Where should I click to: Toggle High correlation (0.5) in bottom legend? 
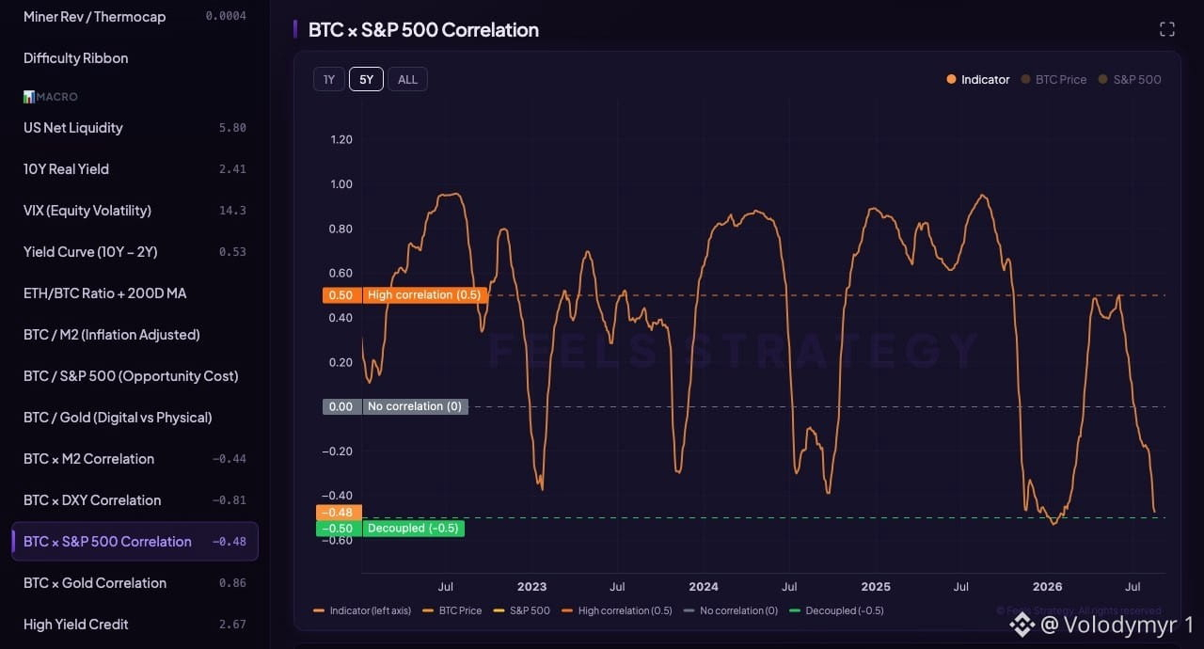[x=617, y=610]
